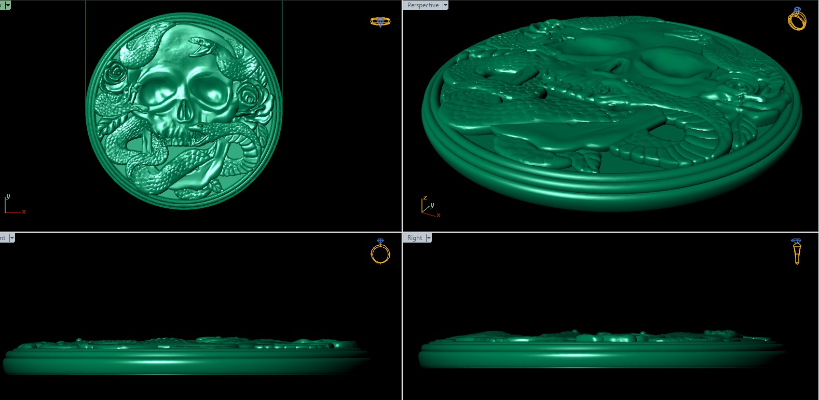Screen dimensions: 819x400
Task: Click the front-facing ring icon in Front viewport
Action: 380,251
